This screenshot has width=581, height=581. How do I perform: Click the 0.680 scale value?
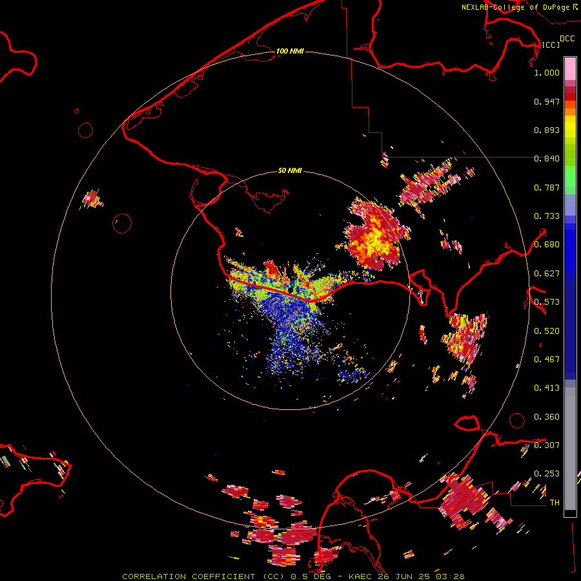[x=547, y=245]
